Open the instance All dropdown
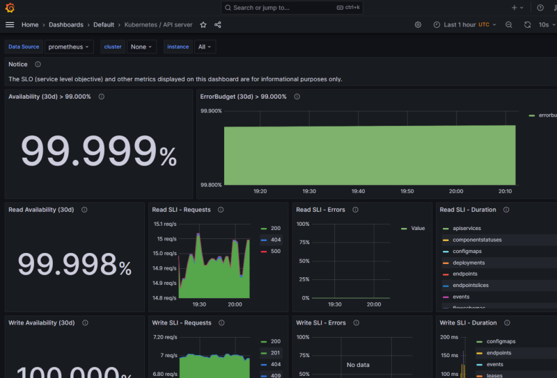The image size is (557, 378). click(205, 47)
